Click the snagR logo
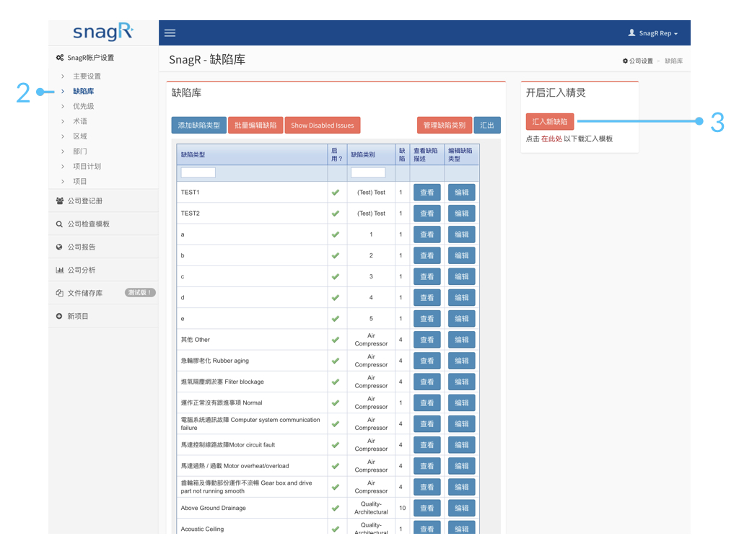 coord(103,32)
